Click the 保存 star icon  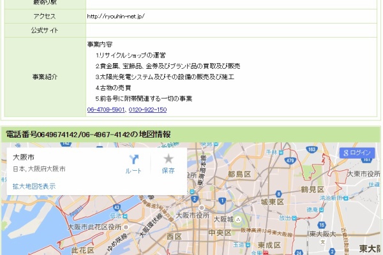tap(169, 159)
